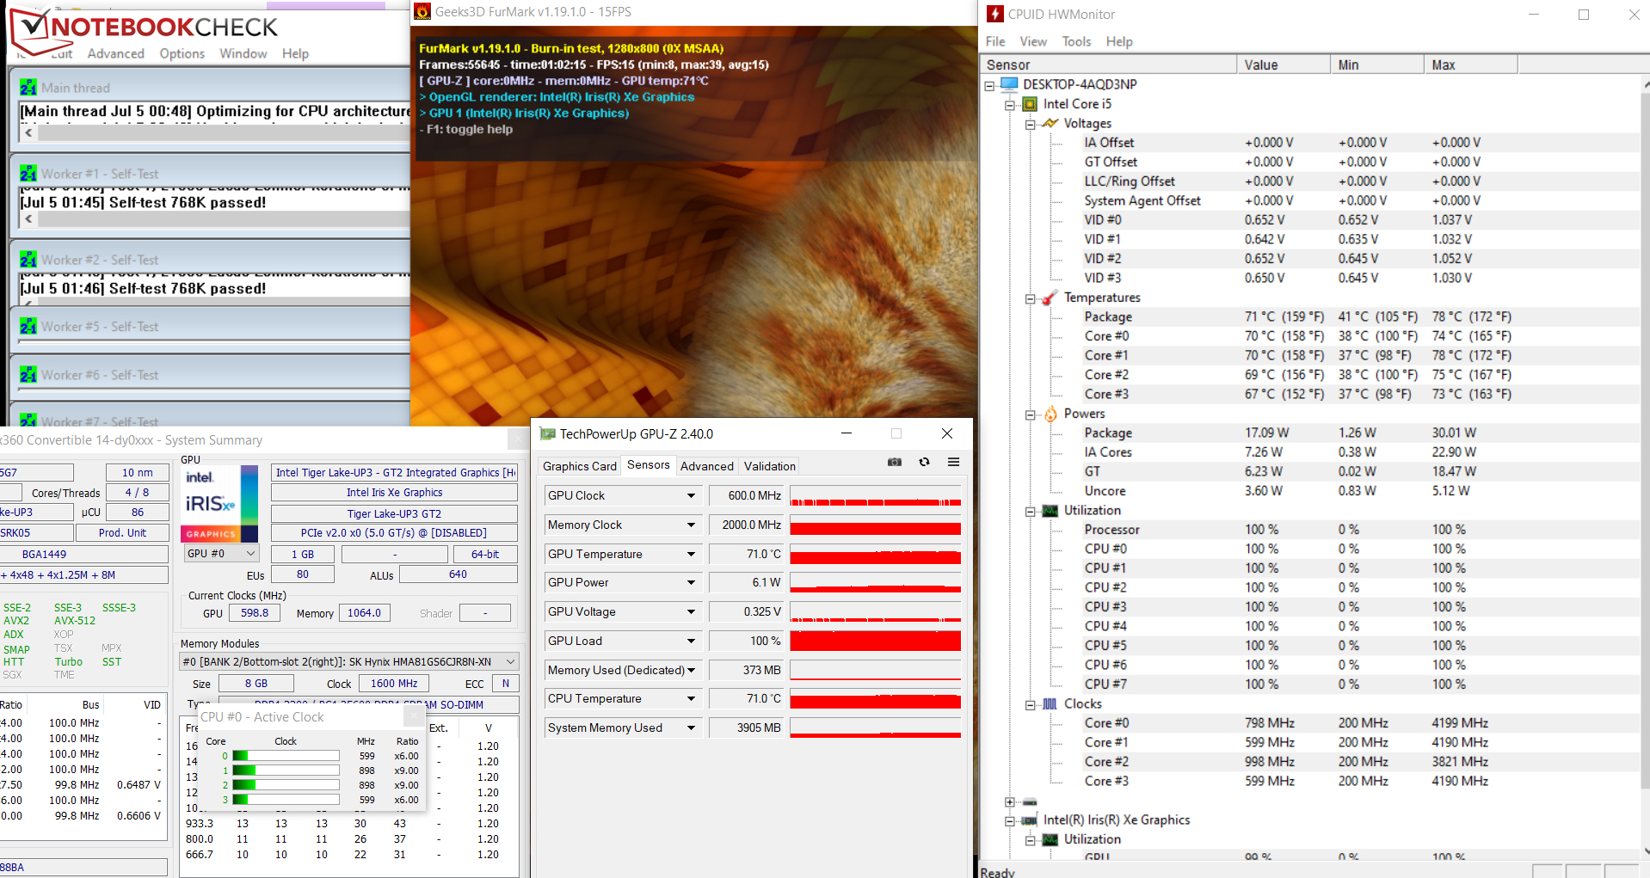The image size is (1650, 878).
Task: Open the Prime95 Window menu
Action: tap(243, 53)
